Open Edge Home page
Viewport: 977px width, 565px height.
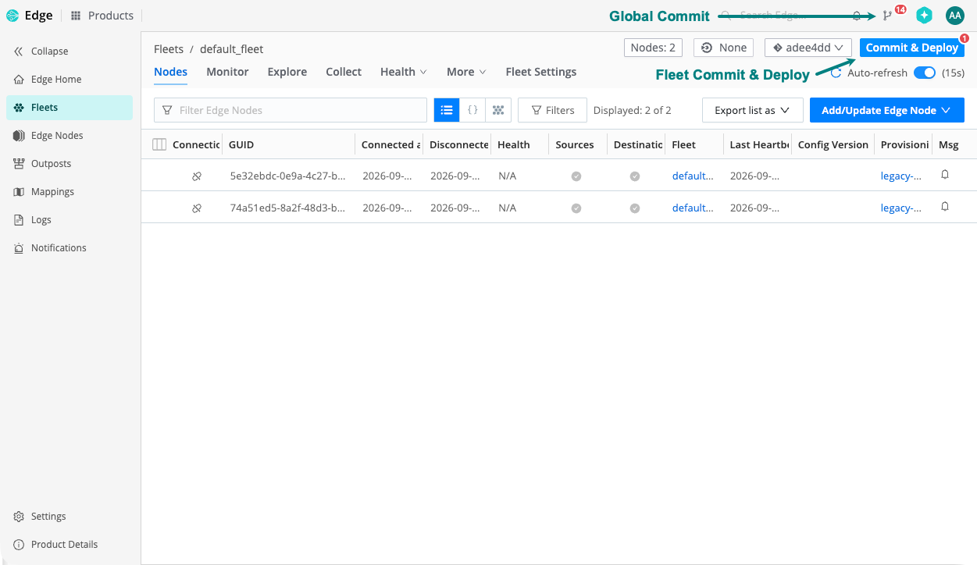(x=48, y=80)
